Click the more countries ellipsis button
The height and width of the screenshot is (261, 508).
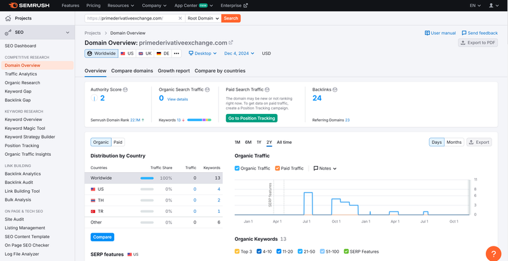pos(177,54)
